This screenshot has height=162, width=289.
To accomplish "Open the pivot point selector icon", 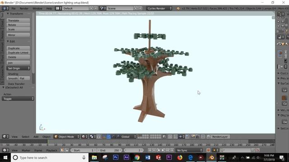I will (92, 137).
